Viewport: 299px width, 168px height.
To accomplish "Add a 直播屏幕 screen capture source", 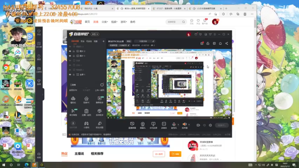I will pos(132,125).
